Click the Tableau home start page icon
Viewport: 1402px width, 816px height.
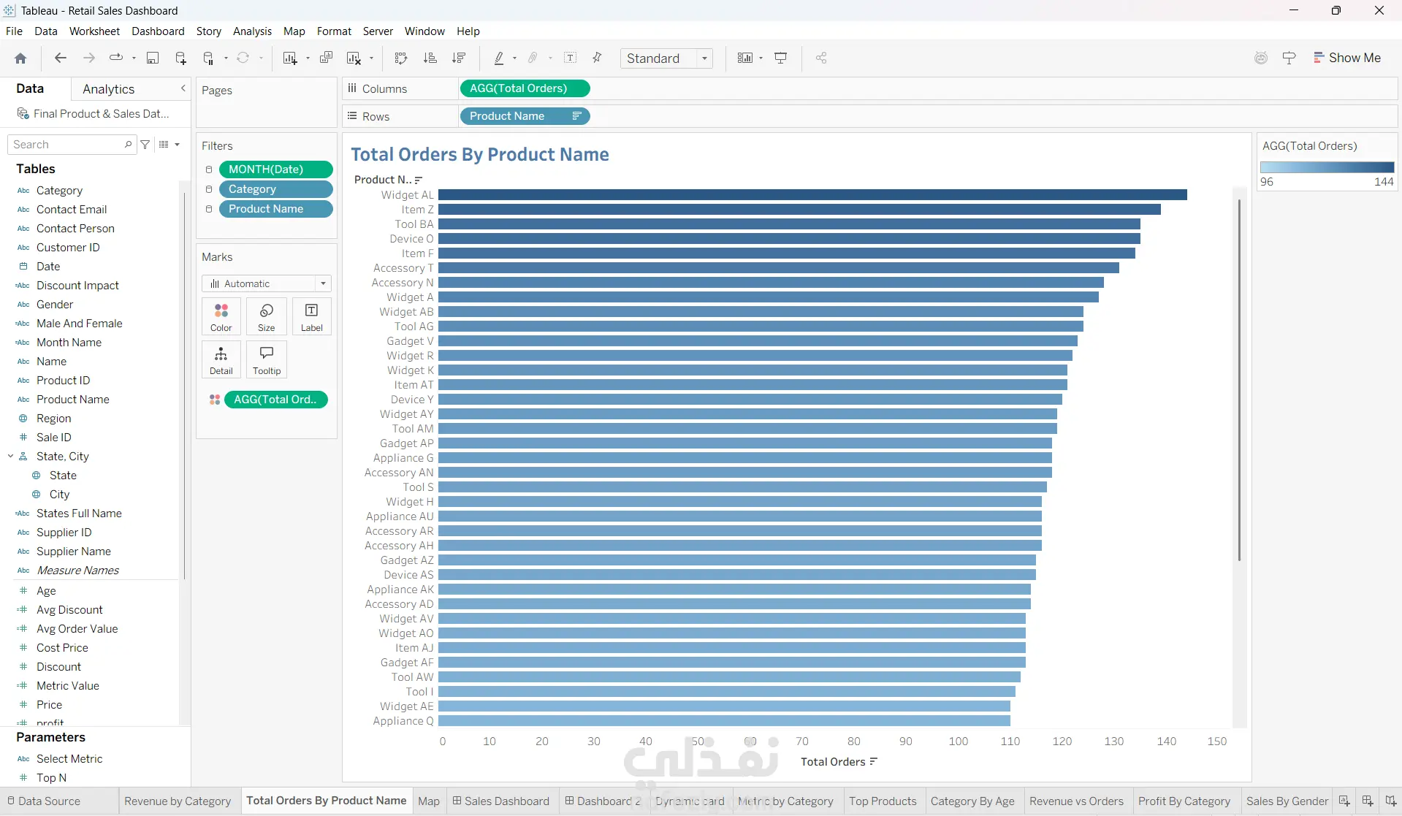[x=20, y=58]
